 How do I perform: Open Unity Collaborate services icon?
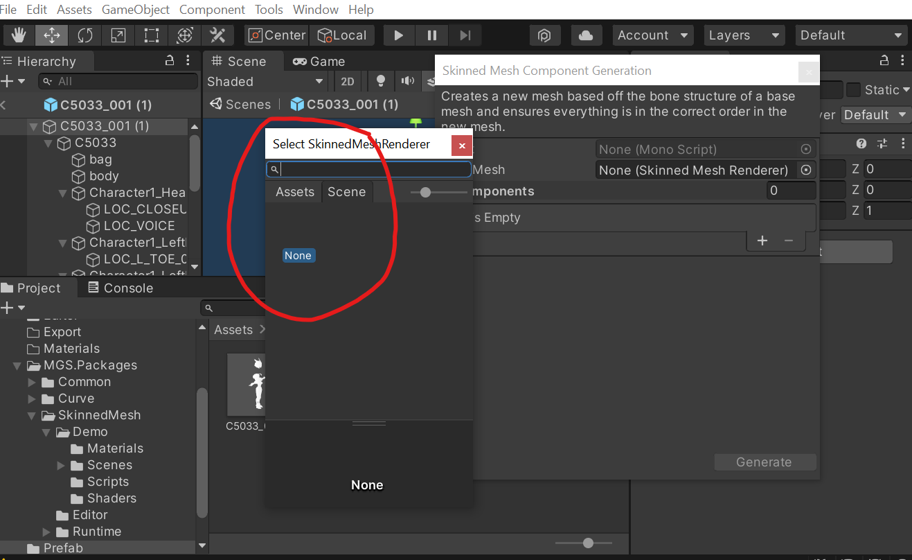(545, 35)
